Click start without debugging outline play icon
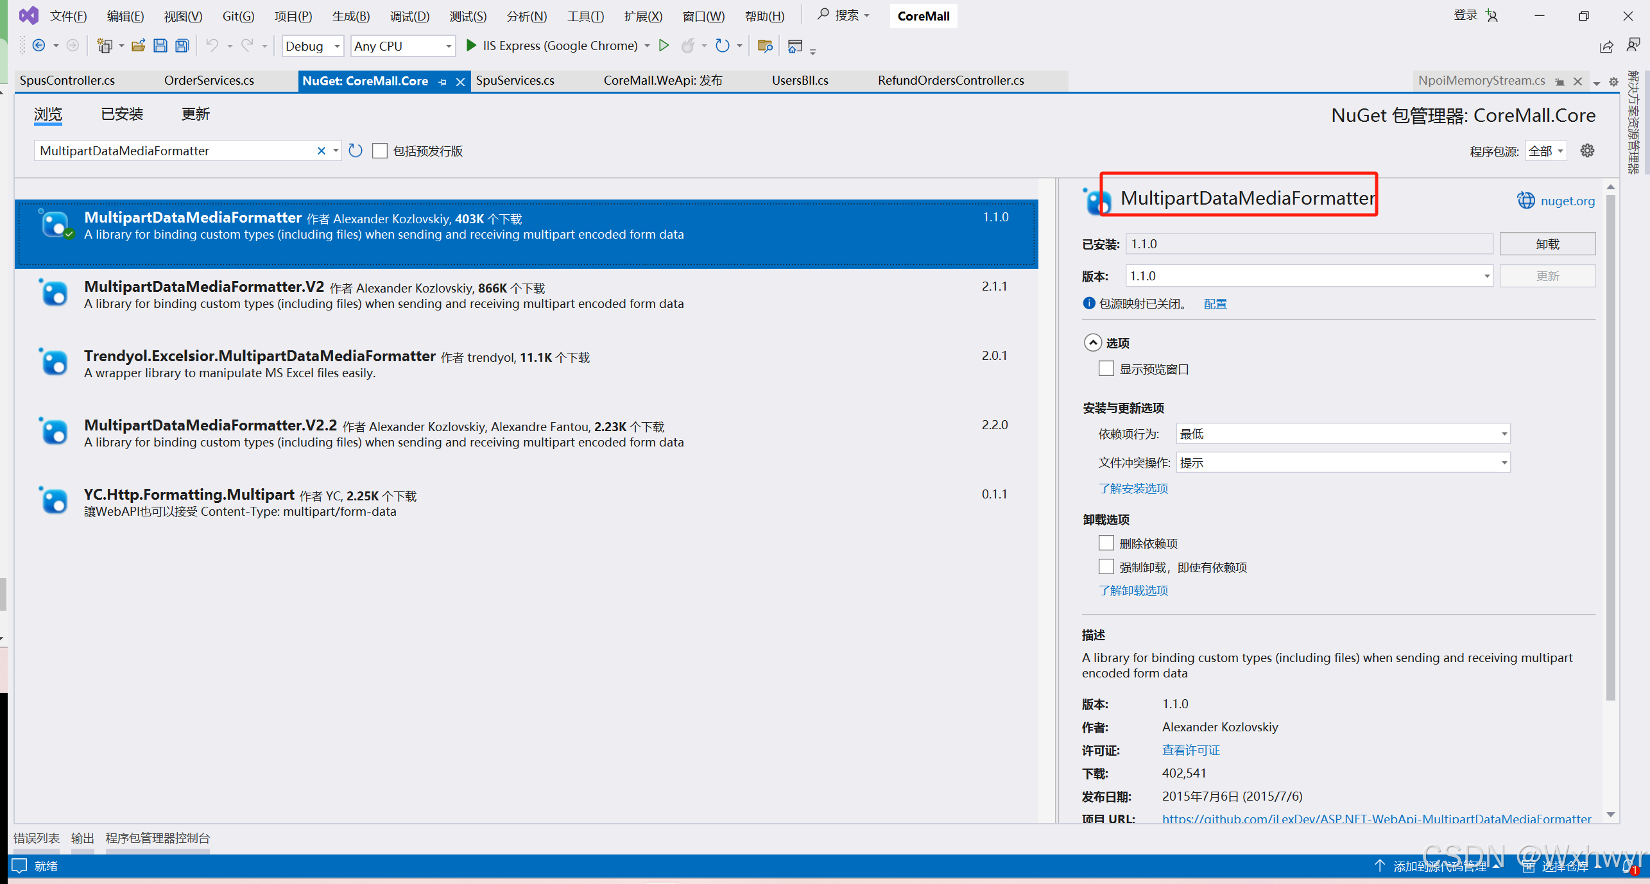1650x884 pixels. pos(664,46)
